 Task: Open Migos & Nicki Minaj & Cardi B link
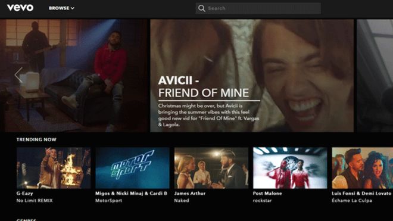coord(131,194)
